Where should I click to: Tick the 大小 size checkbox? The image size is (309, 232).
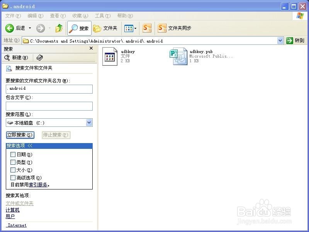click(x=13, y=170)
